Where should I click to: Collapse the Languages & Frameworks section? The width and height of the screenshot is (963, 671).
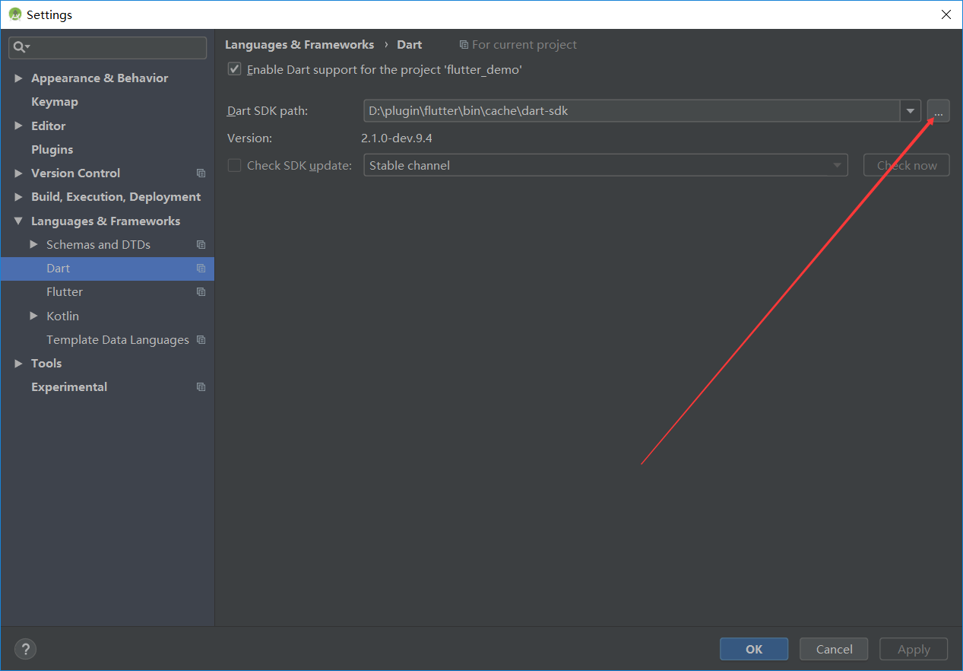coord(18,221)
